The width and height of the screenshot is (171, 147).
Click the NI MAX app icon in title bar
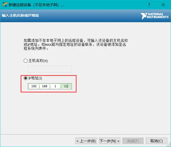(x=5, y=5)
